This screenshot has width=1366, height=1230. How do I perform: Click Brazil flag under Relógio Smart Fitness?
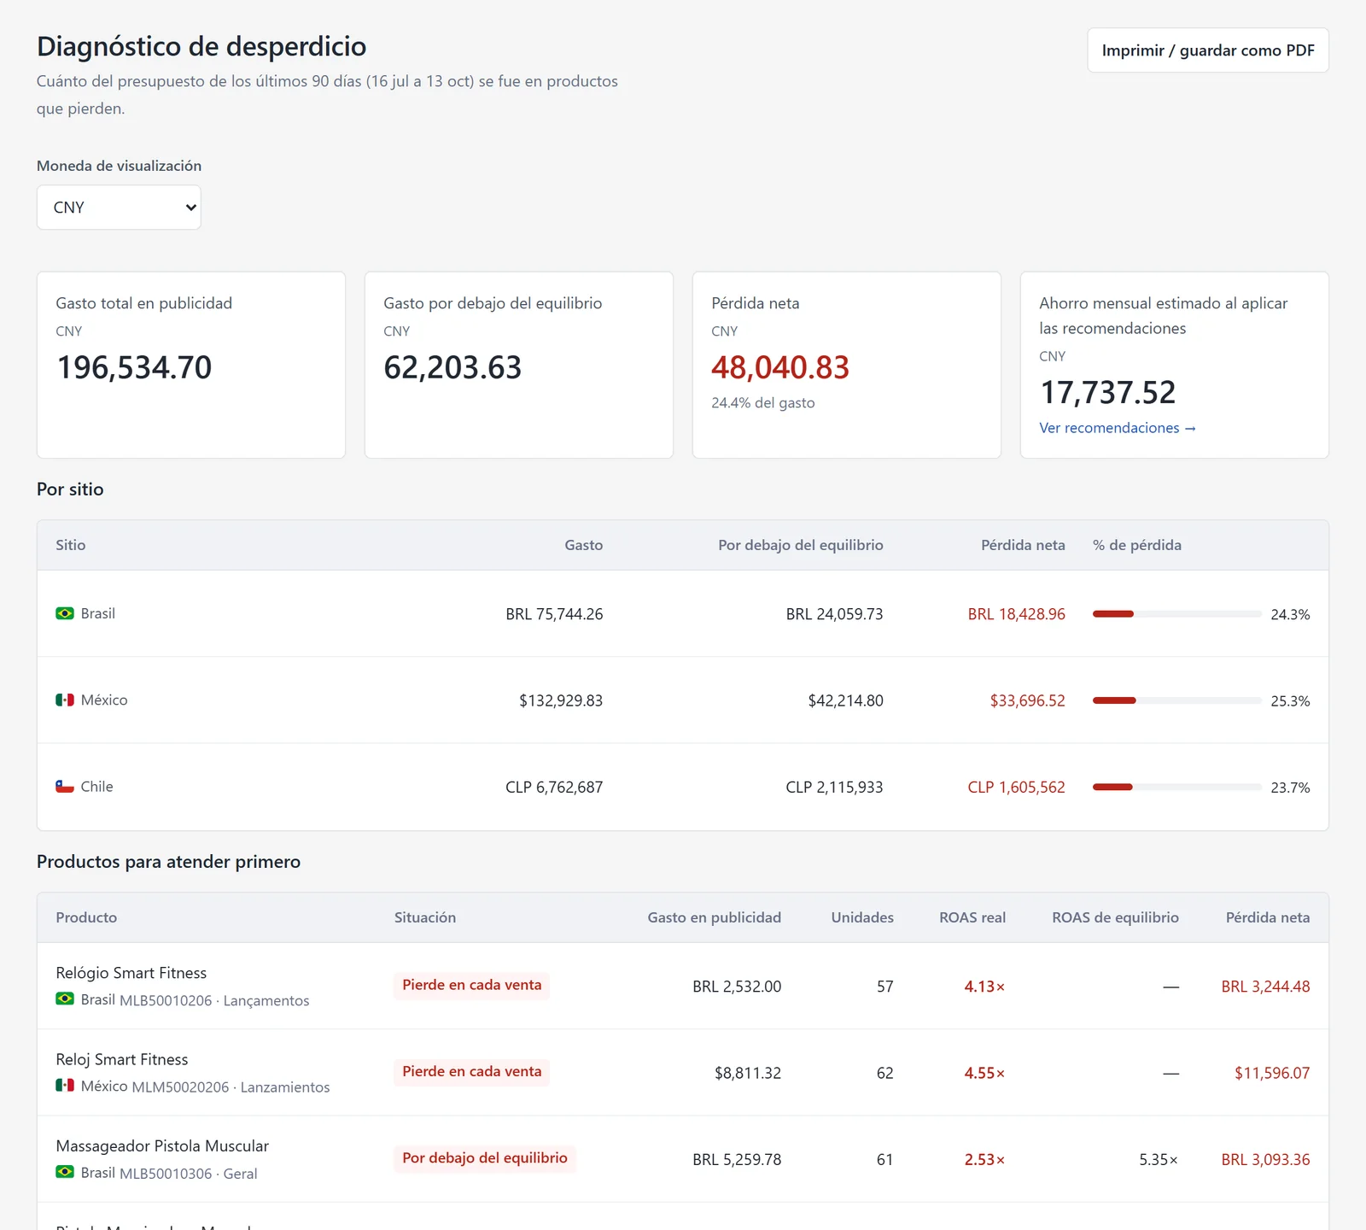pos(65,999)
